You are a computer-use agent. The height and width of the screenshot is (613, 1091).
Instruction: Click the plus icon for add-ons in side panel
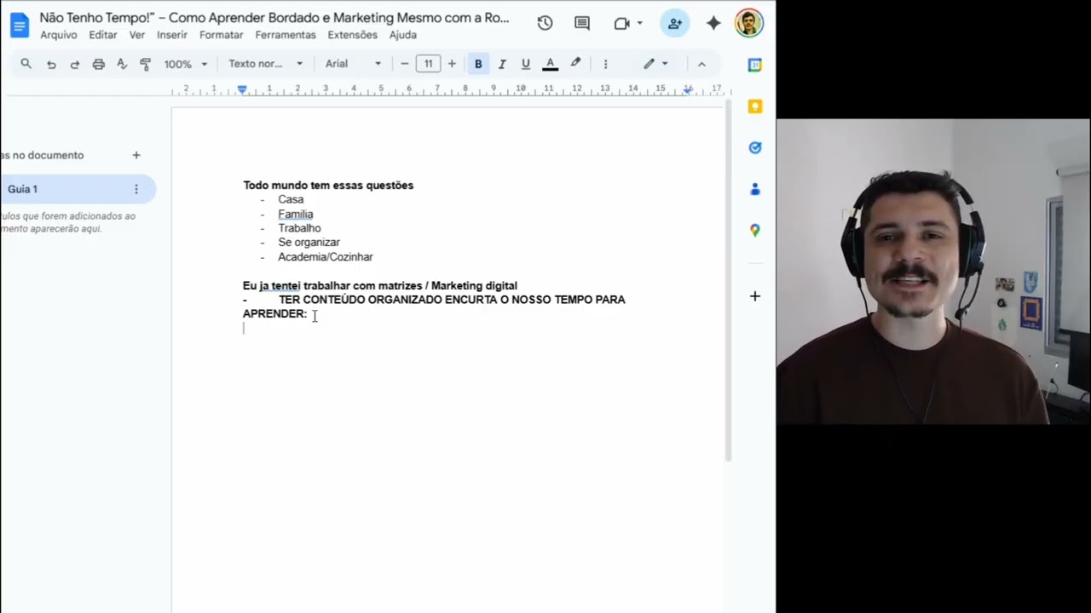754,296
